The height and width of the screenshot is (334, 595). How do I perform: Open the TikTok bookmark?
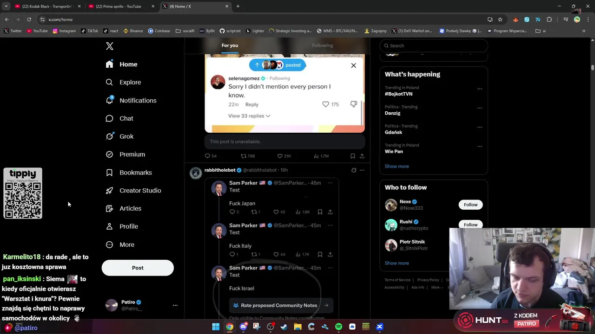coord(89,31)
